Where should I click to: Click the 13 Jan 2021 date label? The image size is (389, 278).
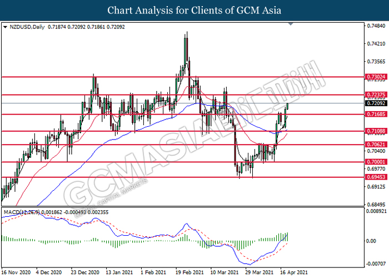(119, 272)
